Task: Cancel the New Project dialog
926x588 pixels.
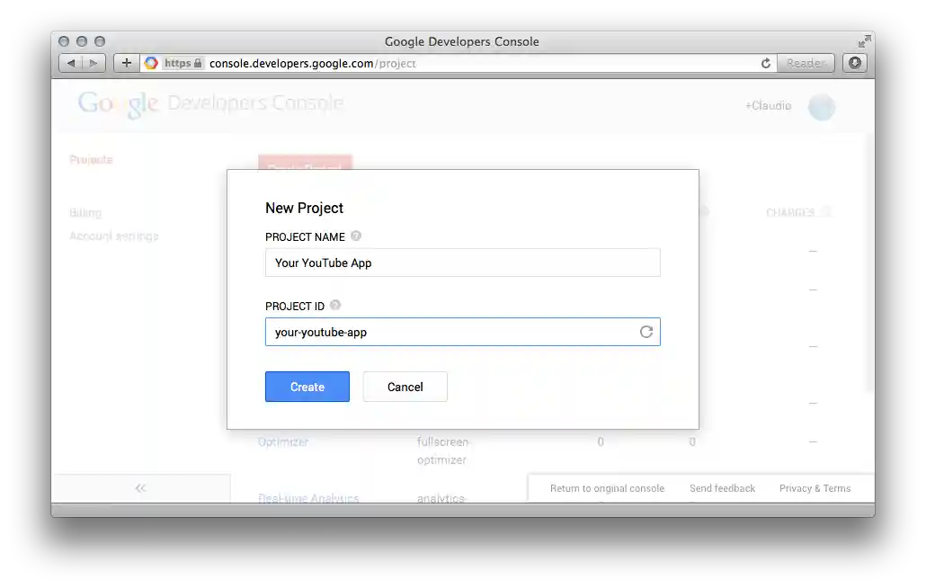Action: point(405,387)
